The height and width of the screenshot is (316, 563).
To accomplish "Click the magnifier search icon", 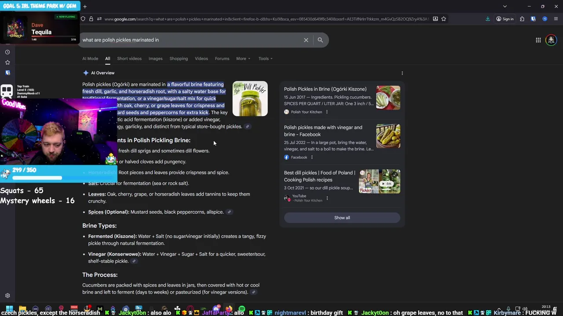I will 320,40.
